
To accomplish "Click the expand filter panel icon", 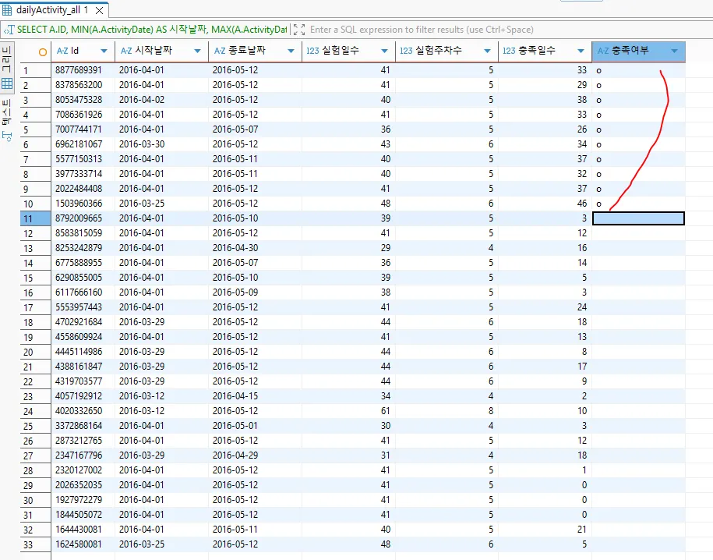I will click(298, 30).
